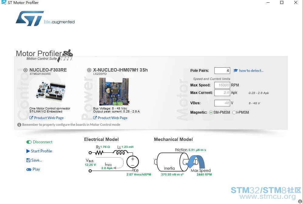Click the Friction value 6.51 µN·m·s

click(197, 150)
